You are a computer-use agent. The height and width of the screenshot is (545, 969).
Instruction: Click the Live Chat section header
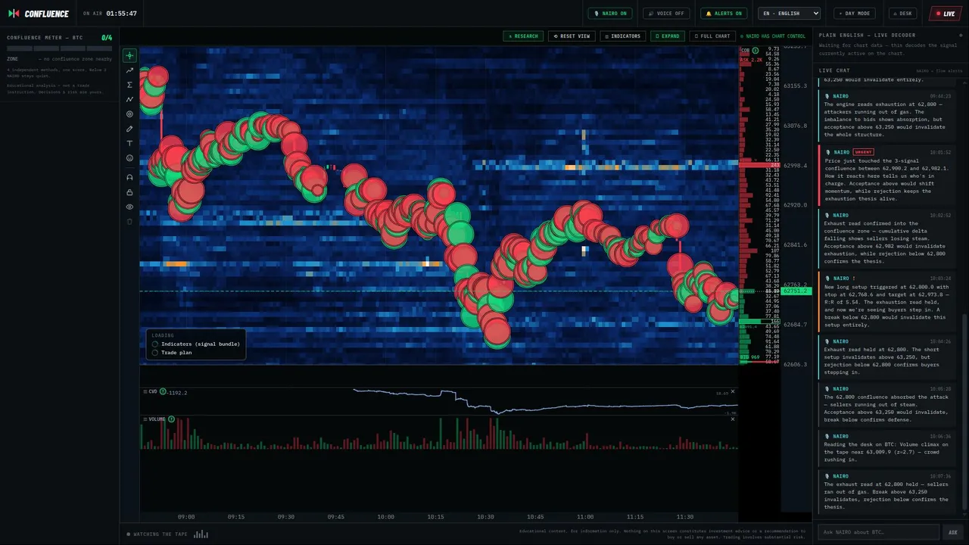834,70
